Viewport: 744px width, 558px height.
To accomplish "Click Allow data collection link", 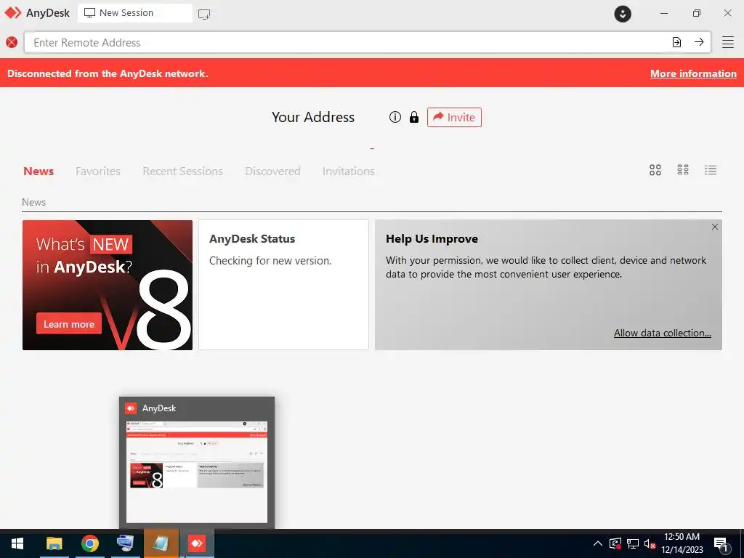I will [x=663, y=333].
